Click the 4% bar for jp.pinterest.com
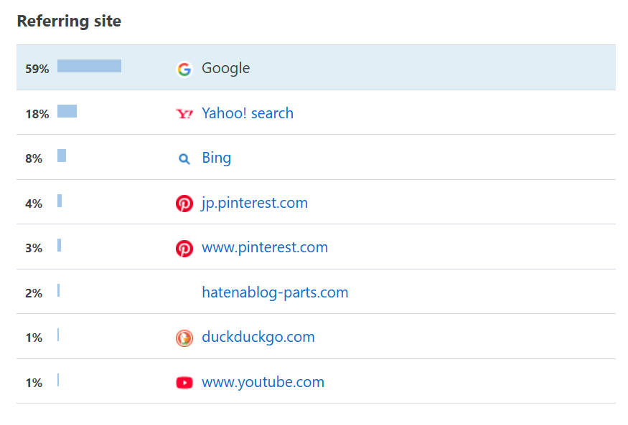Screen dimensions: 628x425 [x=60, y=201]
